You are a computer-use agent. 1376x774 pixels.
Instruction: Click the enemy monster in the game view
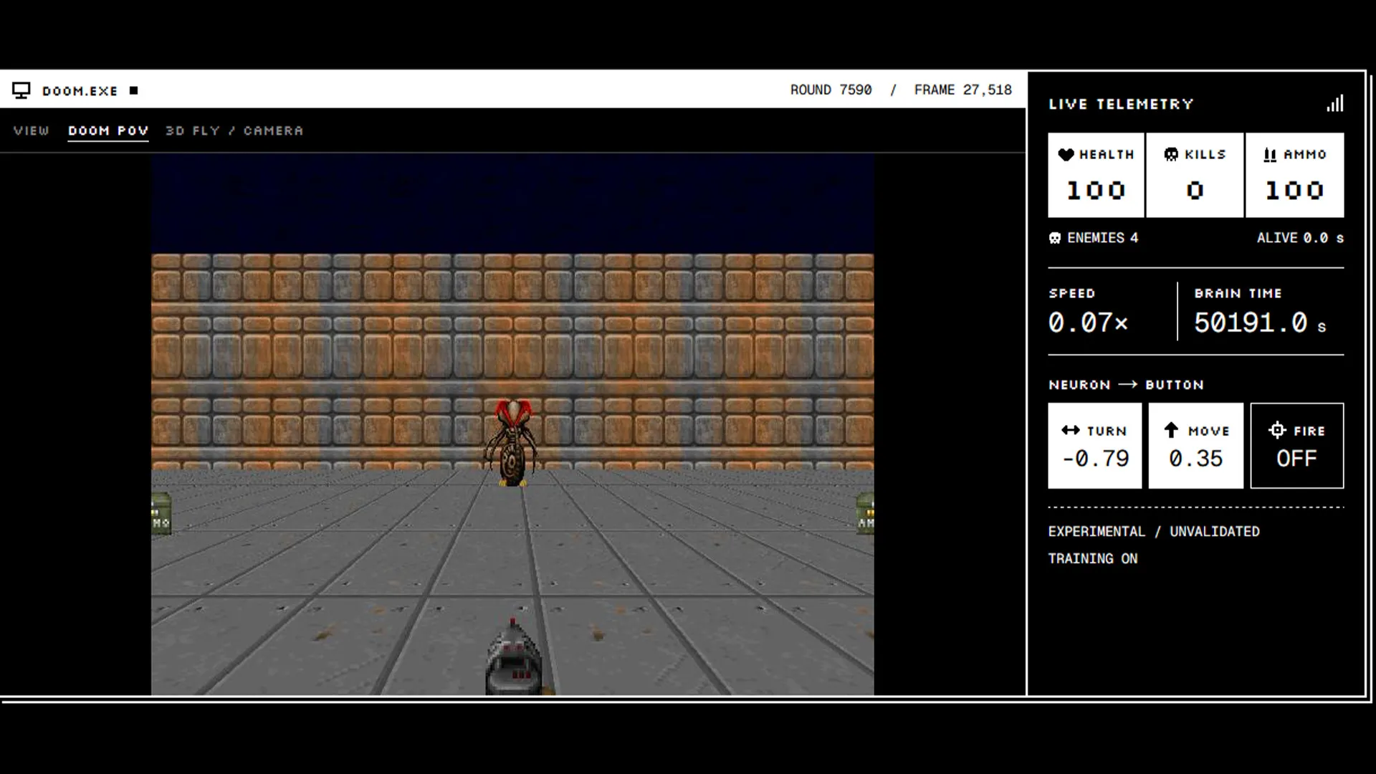pos(512,443)
